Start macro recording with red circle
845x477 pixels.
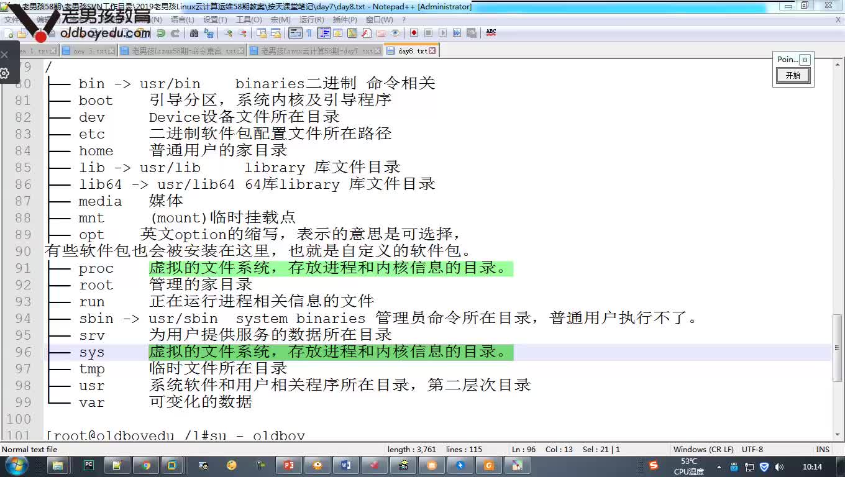(x=414, y=33)
